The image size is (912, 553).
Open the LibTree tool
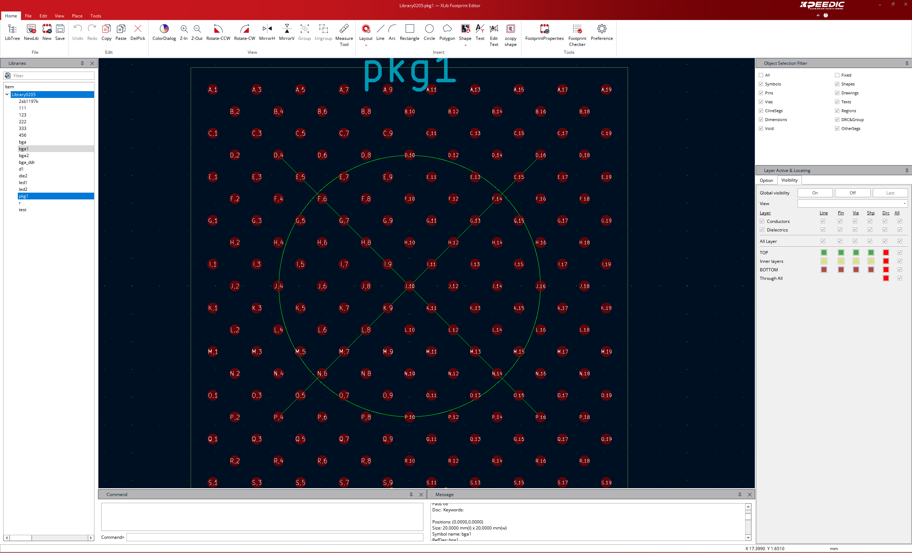coord(12,32)
